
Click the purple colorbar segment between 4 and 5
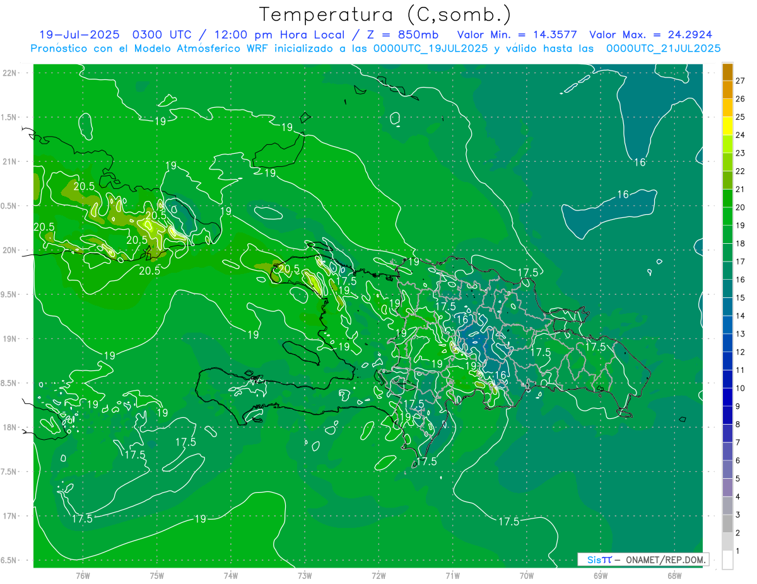727,488
